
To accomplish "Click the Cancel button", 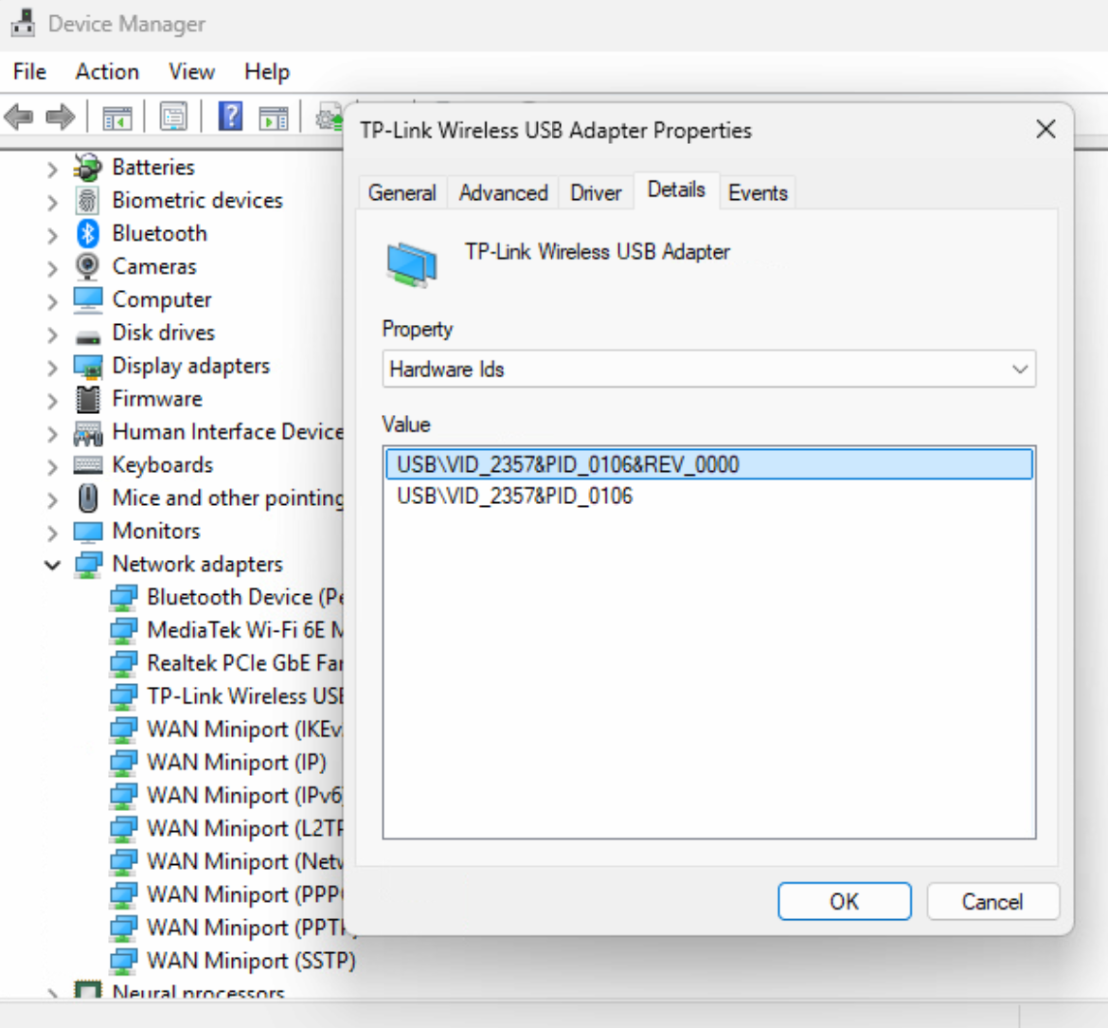I will (x=992, y=901).
